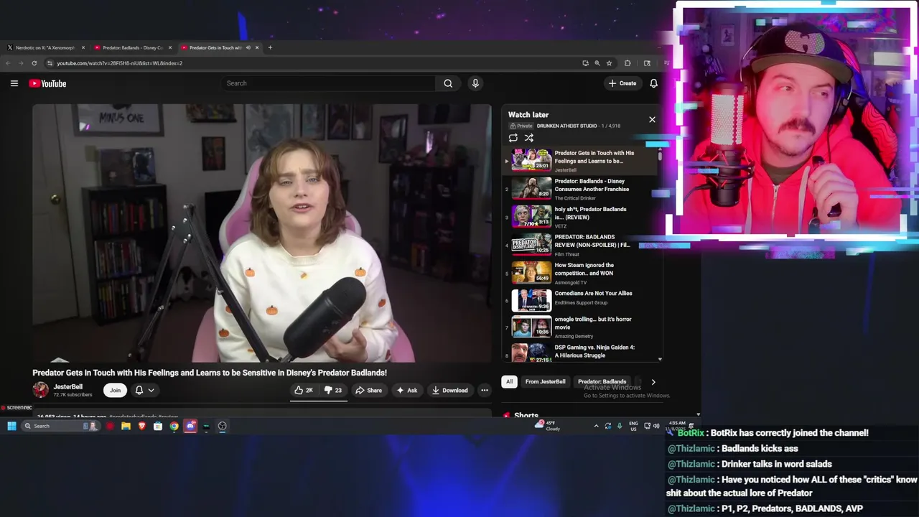Image resolution: width=919 pixels, height=517 pixels.
Task: Open browser zoom magnifier icon in address bar
Action: click(597, 63)
